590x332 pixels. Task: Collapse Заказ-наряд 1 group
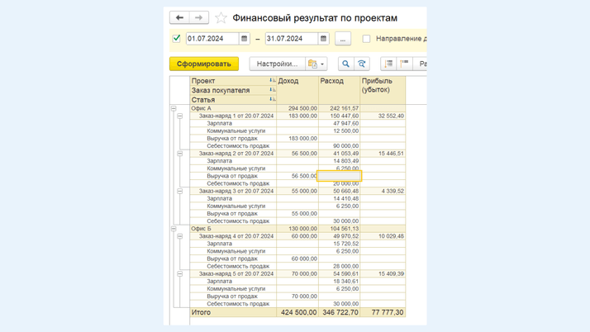click(x=180, y=116)
